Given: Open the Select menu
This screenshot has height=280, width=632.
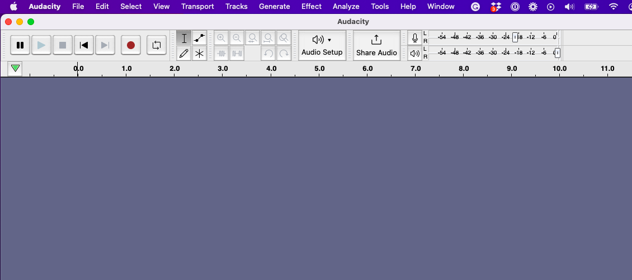Looking at the screenshot, I should 131,7.
